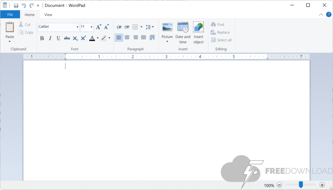Screen dimensions: 333x190
Task: Toggle Bold formatting
Action: pos(42,38)
